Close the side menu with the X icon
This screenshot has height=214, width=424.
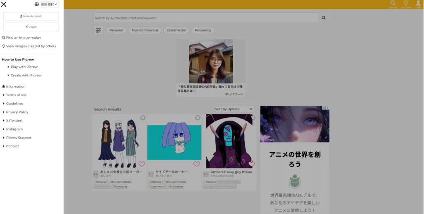(x=4, y=5)
